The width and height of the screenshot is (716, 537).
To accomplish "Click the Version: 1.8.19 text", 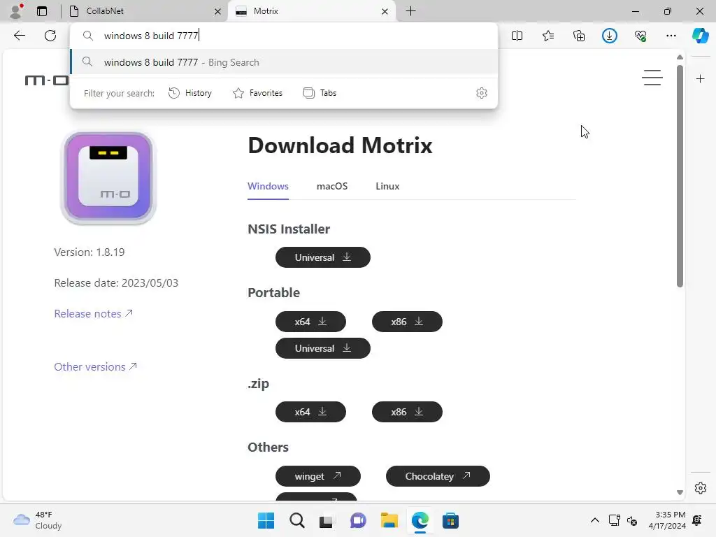I will pos(89,252).
